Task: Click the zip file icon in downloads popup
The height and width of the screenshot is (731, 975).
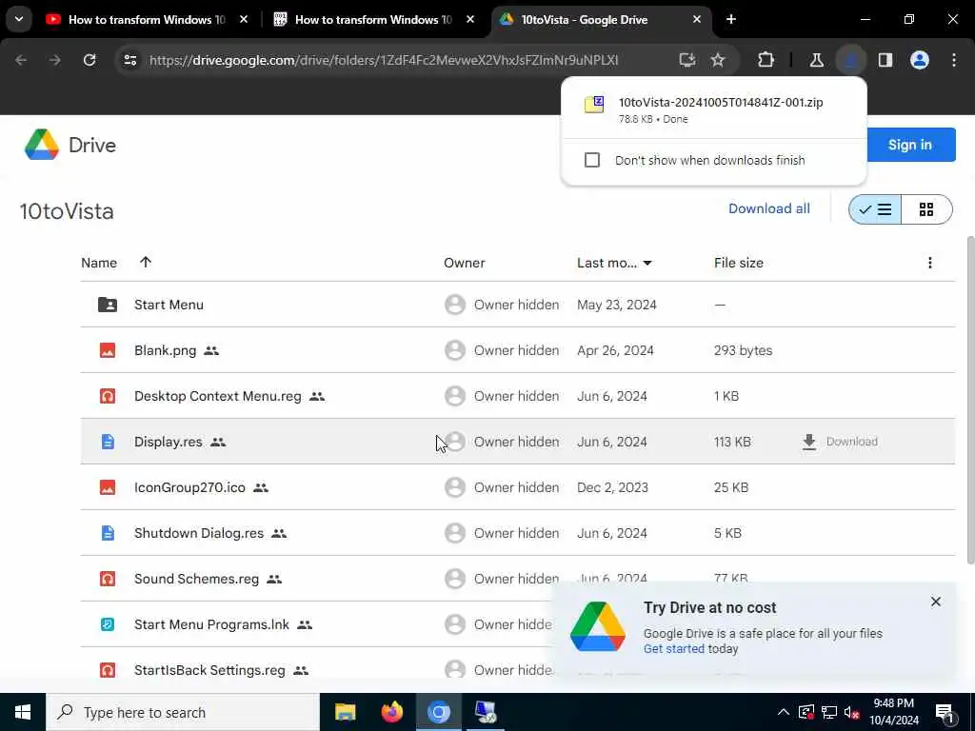Action: 594,104
